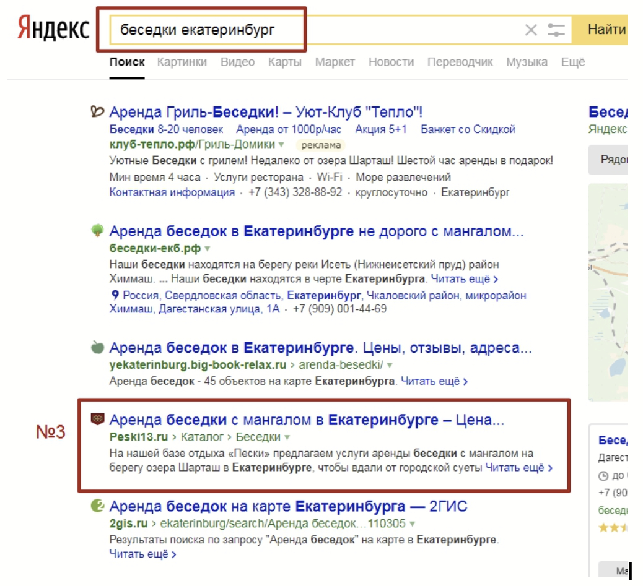Screen dimensions: 643x586
Task: Expand the 2gis.ru URL dropdown arrow
Action: (x=412, y=524)
